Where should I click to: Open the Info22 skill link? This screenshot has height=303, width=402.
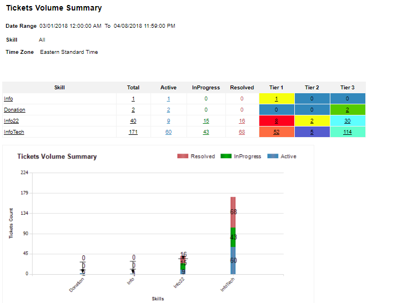[11, 120]
